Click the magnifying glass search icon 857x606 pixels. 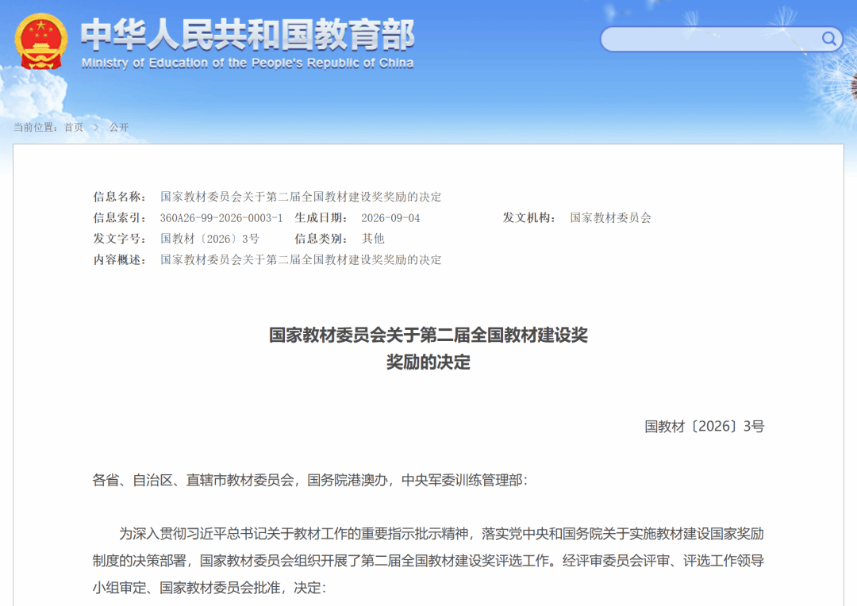click(x=828, y=39)
